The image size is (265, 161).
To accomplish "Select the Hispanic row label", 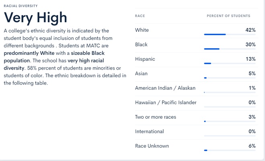I will click(145, 59).
